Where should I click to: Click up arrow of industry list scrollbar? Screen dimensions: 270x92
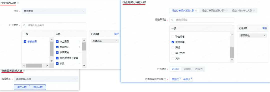(232, 35)
